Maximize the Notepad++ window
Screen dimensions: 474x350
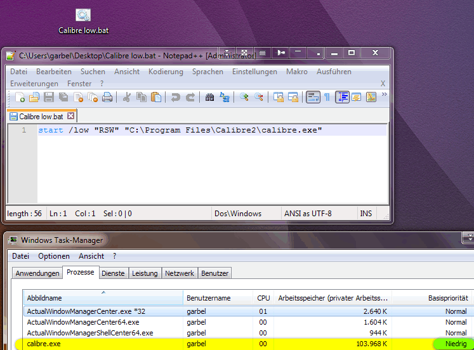pos(352,53)
